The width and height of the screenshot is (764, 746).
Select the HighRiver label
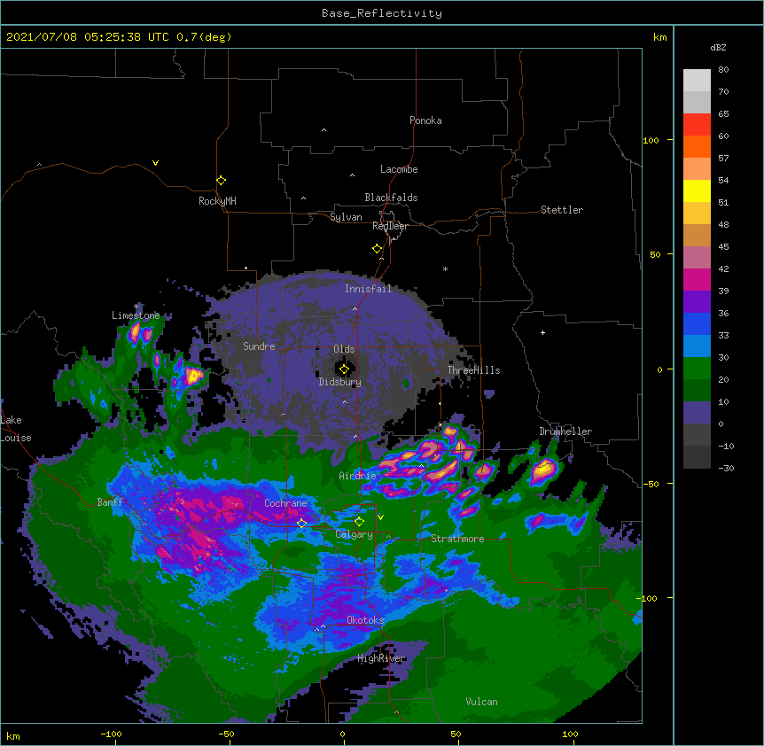[x=381, y=659]
